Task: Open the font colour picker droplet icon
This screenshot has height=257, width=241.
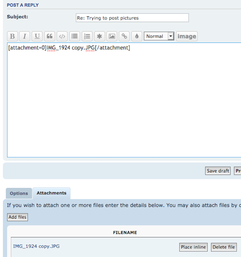Action: pyautogui.click(x=137, y=36)
